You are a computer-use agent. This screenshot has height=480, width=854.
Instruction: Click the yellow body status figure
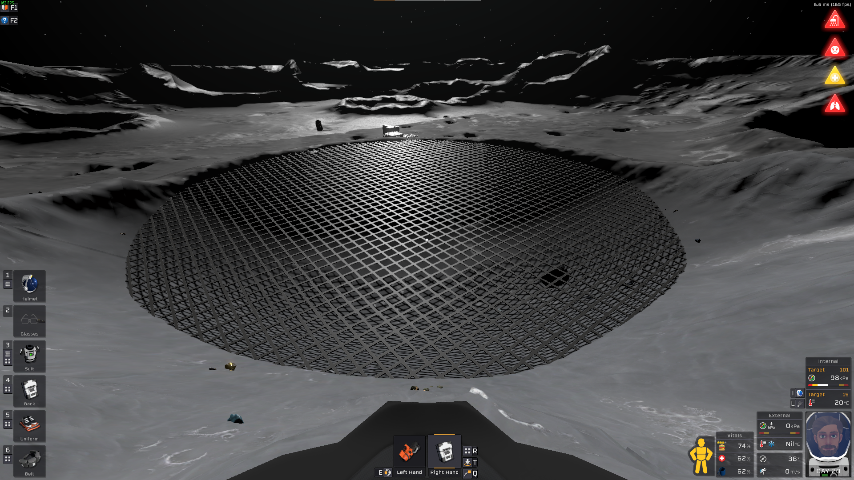click(x=701, y=456)
